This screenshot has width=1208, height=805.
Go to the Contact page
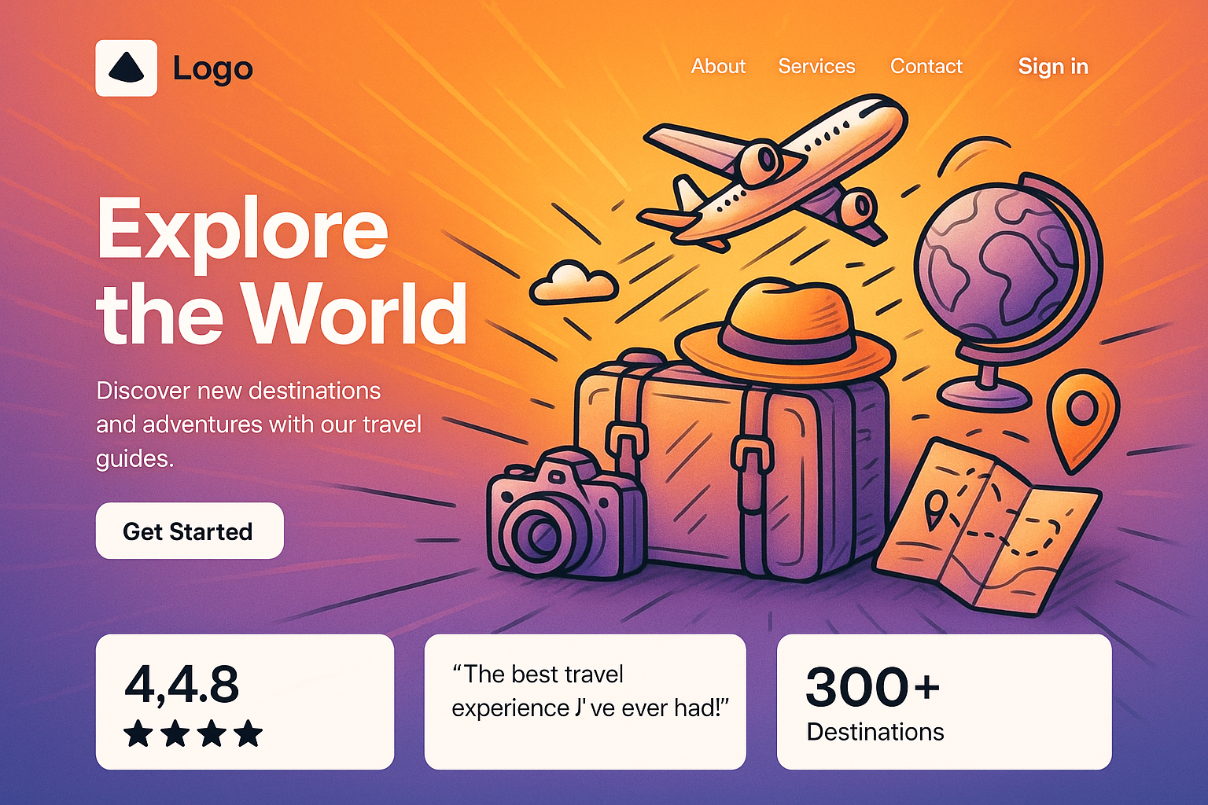pyautogui.click(x=926, y=67)
